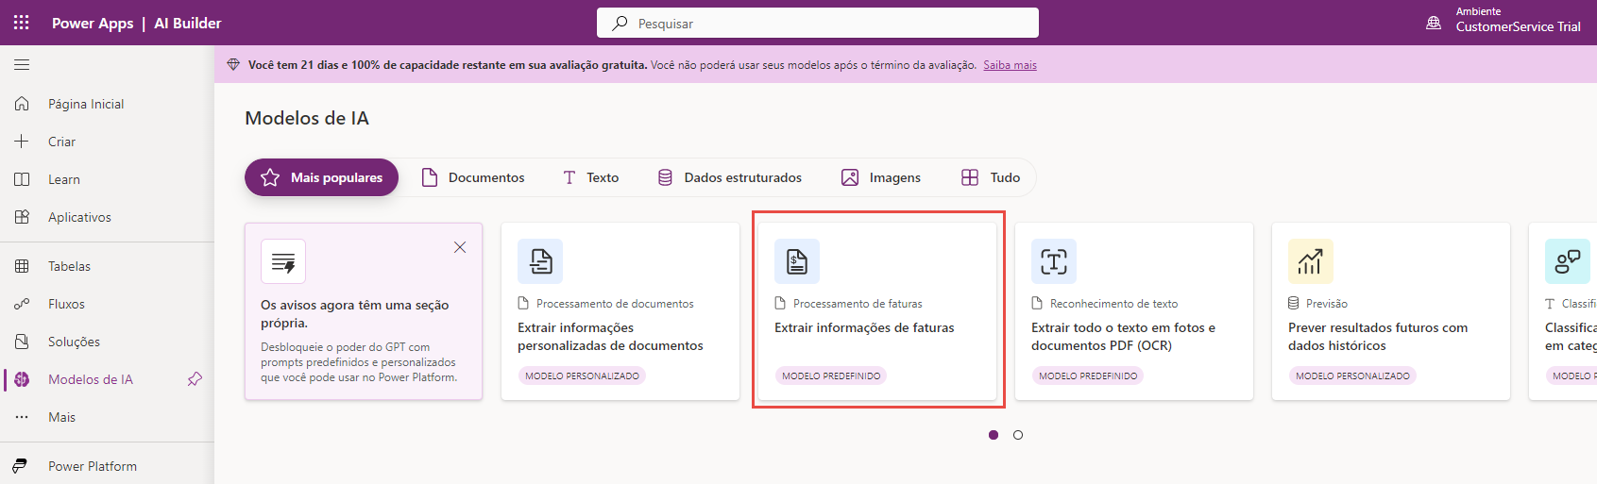Click the Criar plus icon
The height and width of the screenshot is (484, 1597).
22,142
